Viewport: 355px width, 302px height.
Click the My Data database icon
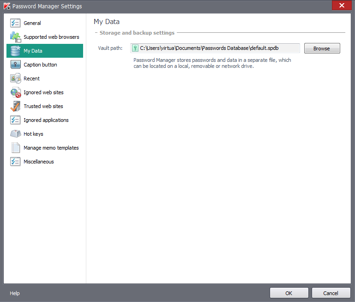pyautogui.click(x=15, y=51)
